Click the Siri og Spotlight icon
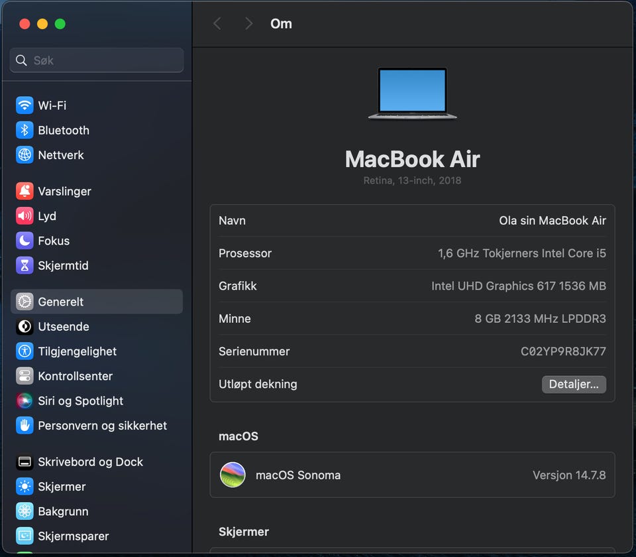Screen dimensions: 636x557 [25, 401]
